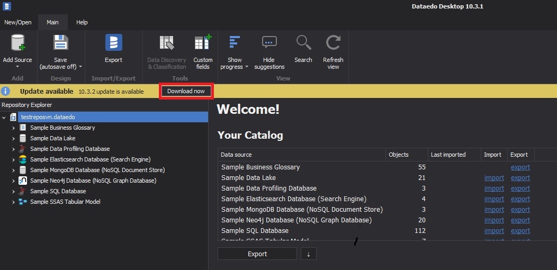Click the Last imported column header
The image size is (557, 270).
pos(454,155)
